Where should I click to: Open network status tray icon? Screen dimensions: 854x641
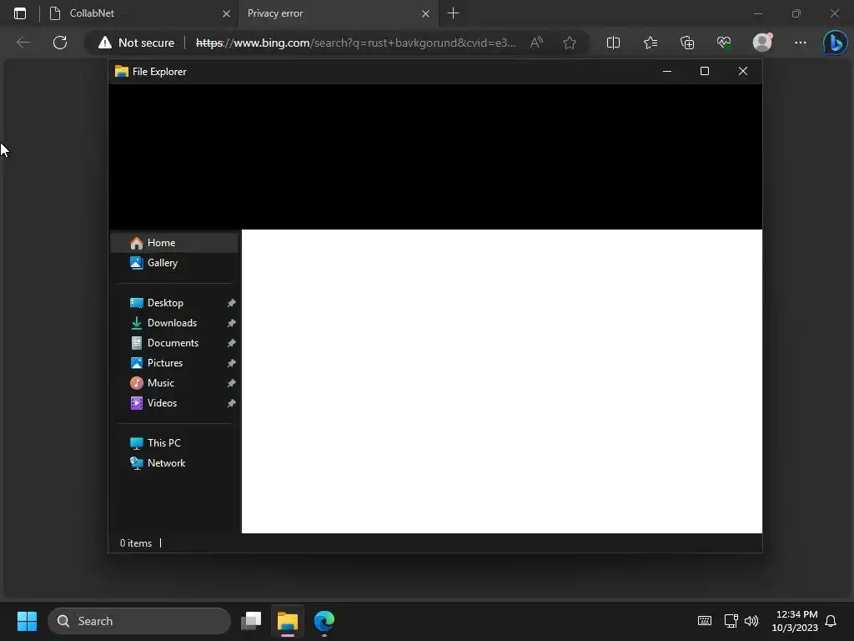click(x=731, y=621)
